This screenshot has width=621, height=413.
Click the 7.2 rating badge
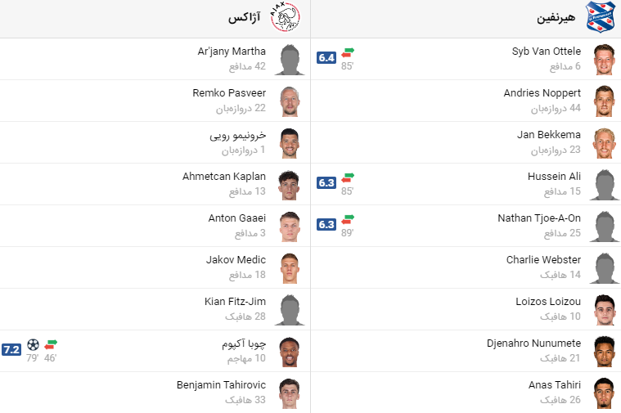tap(11, 350)
